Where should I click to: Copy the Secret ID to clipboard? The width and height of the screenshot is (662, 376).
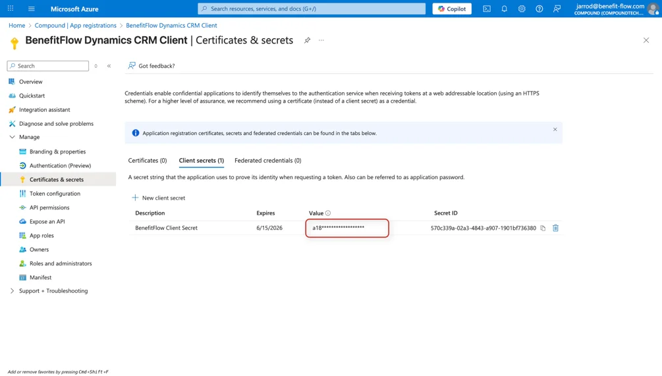(x=543, y=228)
